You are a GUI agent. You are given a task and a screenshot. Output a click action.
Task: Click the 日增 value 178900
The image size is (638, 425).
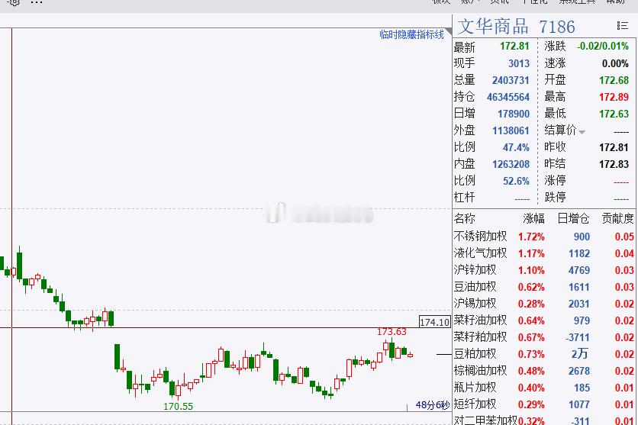514,114
